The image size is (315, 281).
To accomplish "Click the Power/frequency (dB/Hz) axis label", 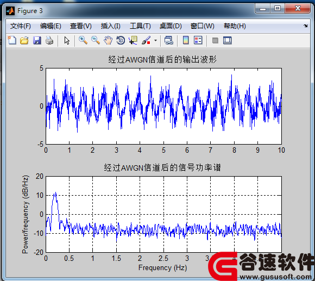I will [26, 214].
